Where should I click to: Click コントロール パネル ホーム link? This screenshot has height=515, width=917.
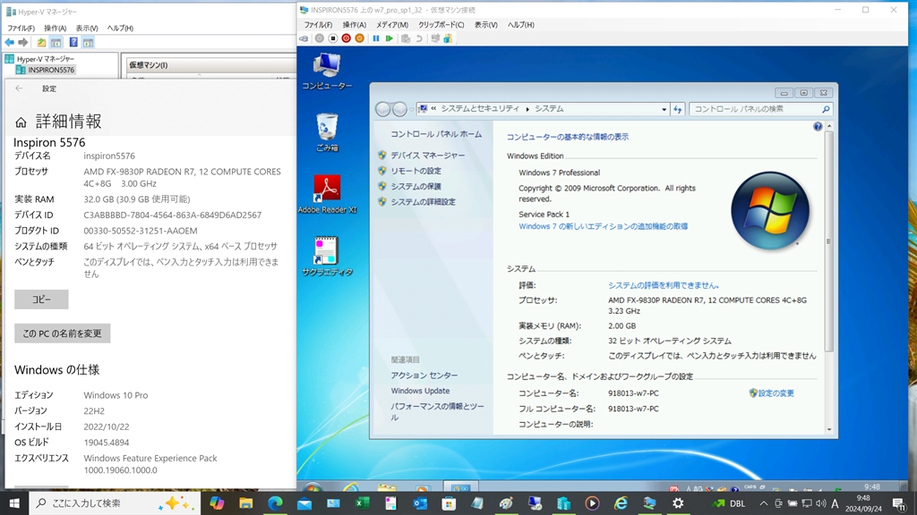tap(436, 134)
